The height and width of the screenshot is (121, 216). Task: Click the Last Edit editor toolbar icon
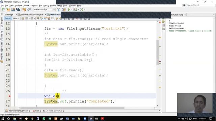pos(23,18)
